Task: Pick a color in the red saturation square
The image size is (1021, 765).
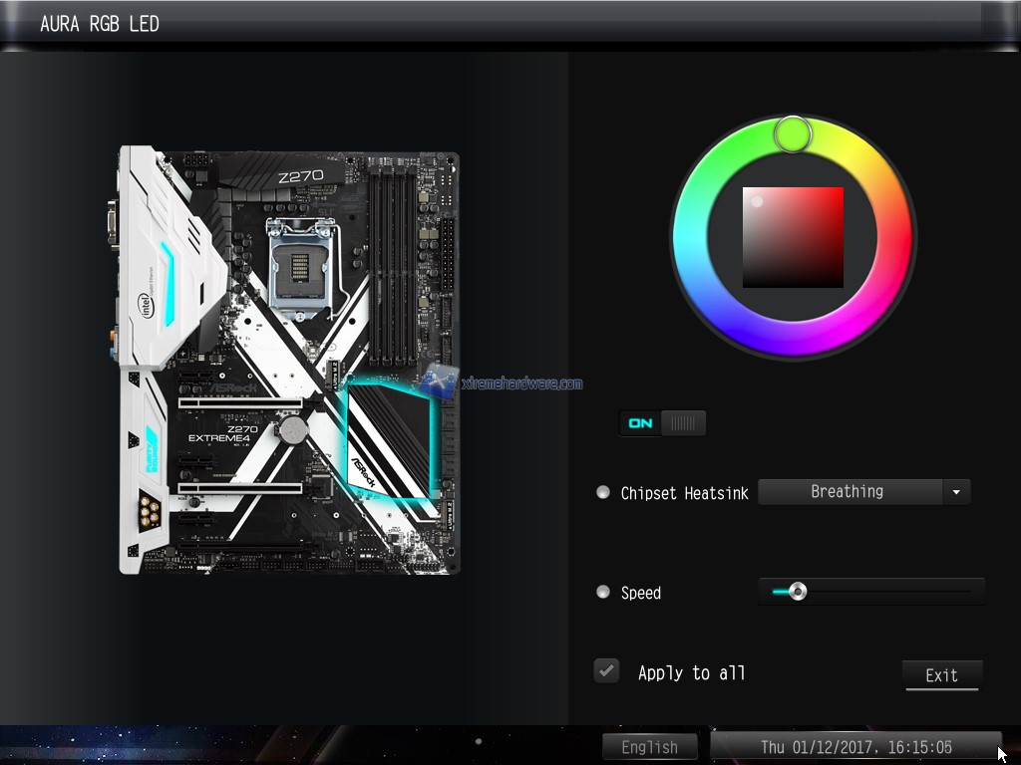Action: [793, 237]
